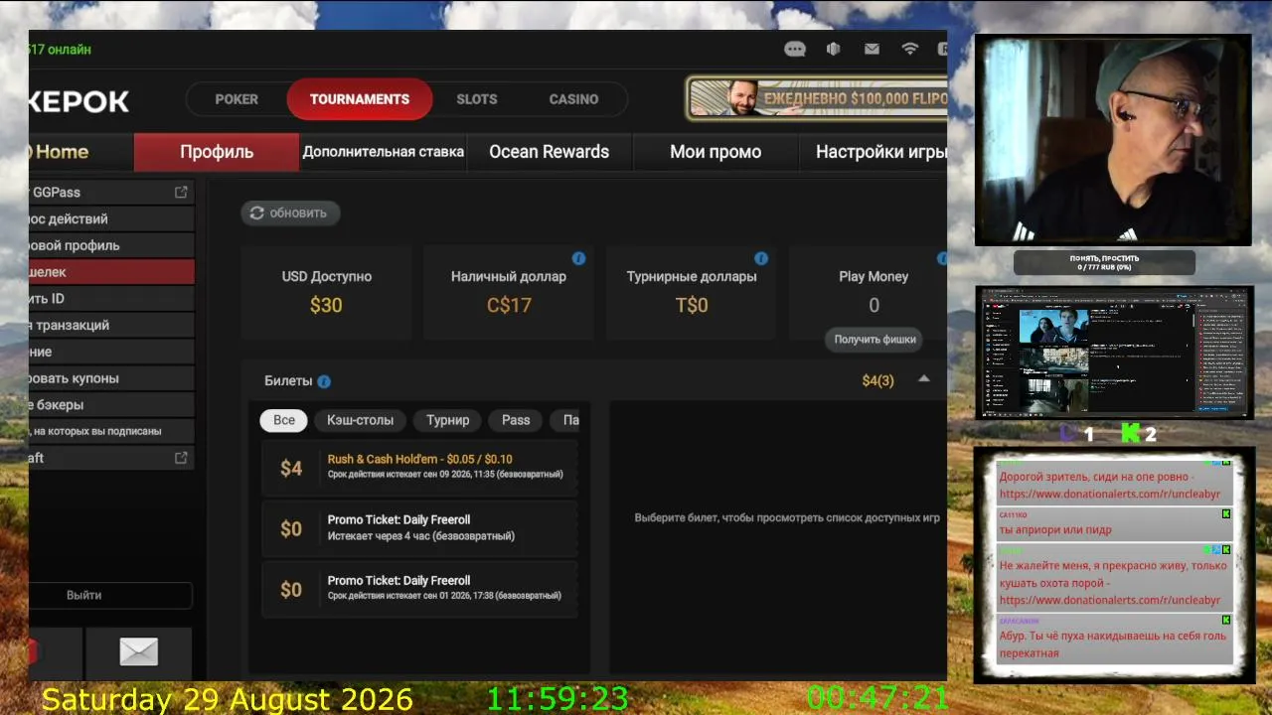Select the Daily Freeroll ticket expiring in 4 час
This screenshot has width=1272, height=715.
[x=419, y=528]
